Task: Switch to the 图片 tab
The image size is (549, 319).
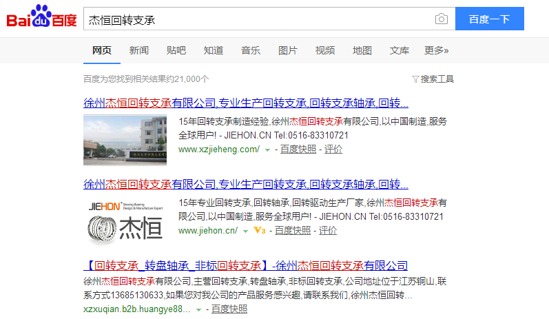Action: [288, 50]
